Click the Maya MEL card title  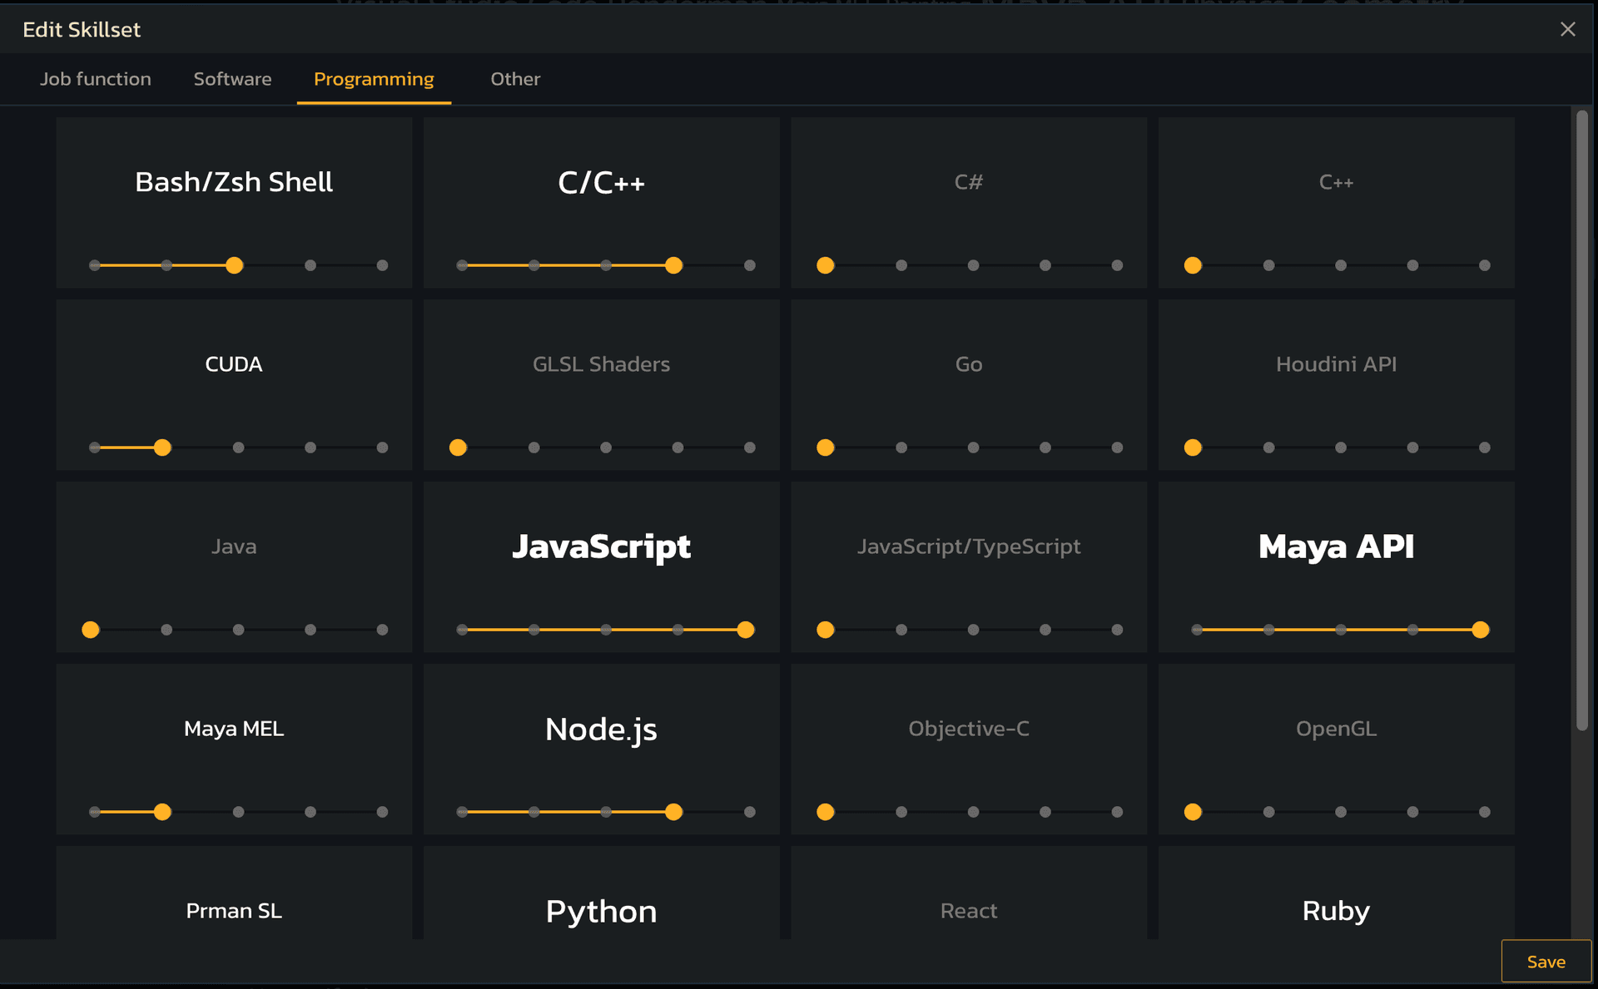(234, 729)
